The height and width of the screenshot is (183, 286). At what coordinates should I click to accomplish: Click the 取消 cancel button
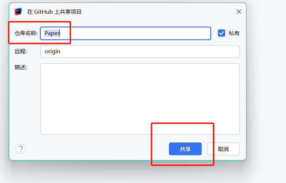(x=223, y=149)
